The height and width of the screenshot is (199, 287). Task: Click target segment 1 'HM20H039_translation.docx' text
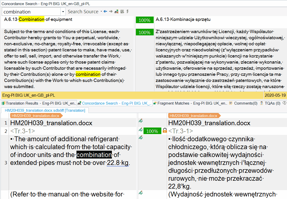tap(209, 123)
